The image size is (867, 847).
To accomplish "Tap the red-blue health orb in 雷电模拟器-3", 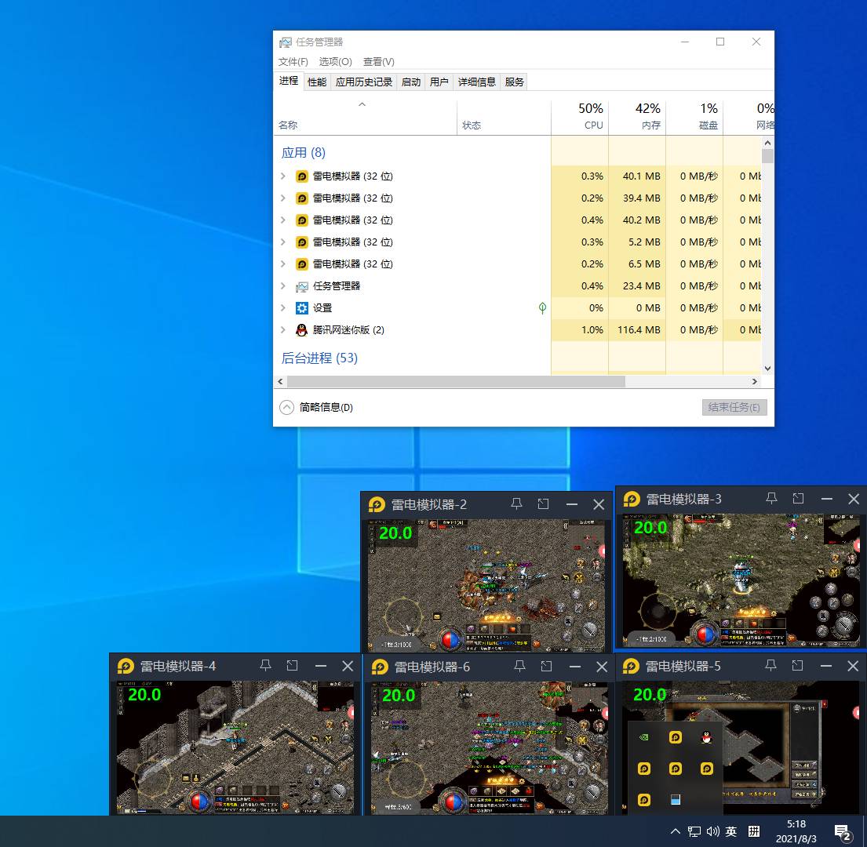I will [x=705, y=634].
